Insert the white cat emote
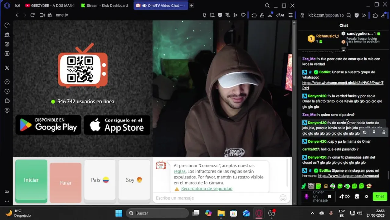 pyautogui.click(x=311, y=186)
